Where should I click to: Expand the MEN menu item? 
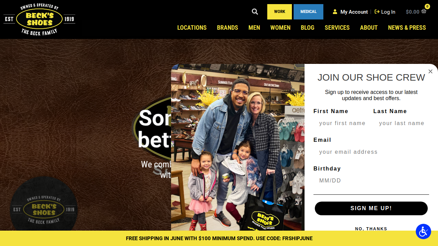click(x=254, y=28)
